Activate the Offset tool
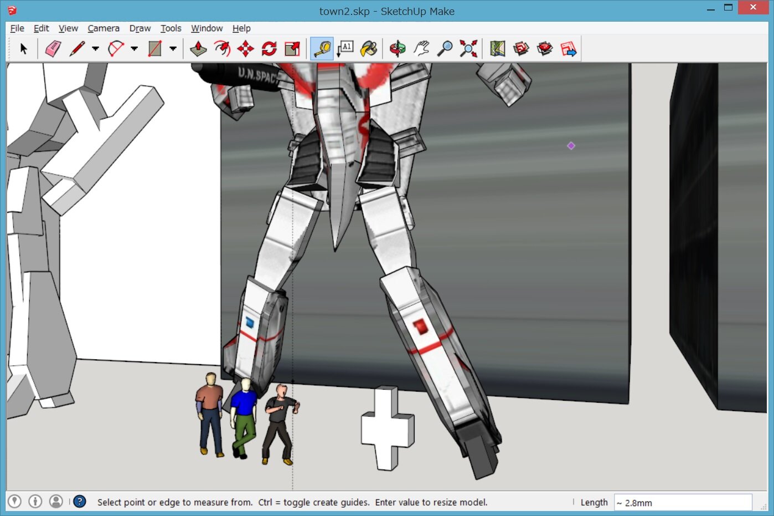Screen dimensions: 774x516 [x=222, y=49]
